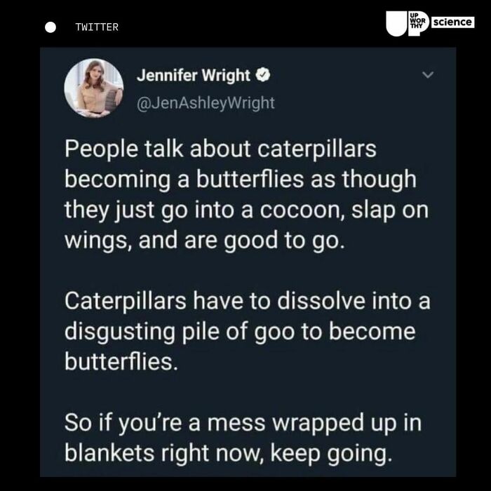The width and height of the screenshot is (491, 491).
Task: Expand the tweet options chevron
Action: coord(428,74)
